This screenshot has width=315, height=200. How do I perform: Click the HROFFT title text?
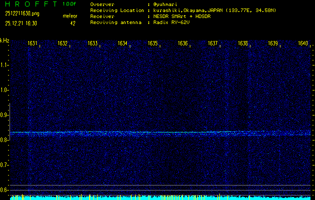coord(30,4)
